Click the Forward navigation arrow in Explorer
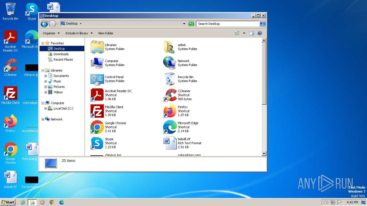Screen dimensions: 367x206 pyautogui.click(x=52, y=24)
